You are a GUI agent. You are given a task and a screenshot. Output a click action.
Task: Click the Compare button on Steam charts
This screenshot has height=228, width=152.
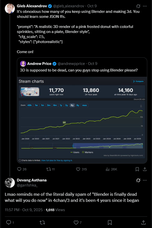(x=138, y=81)
